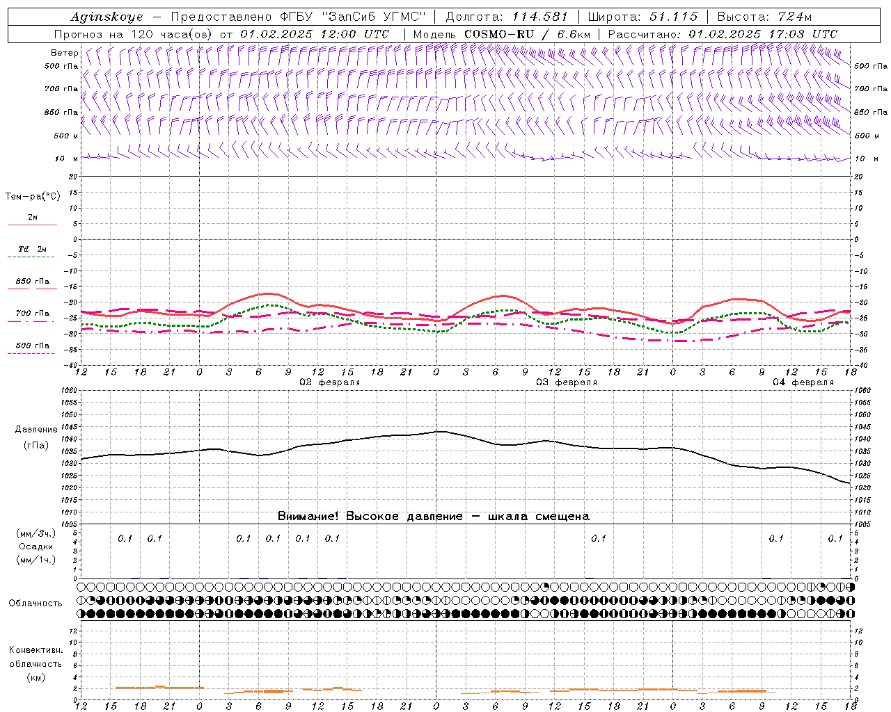Click 1005 on the right pressure axis
This screenshot has width=891, height=712.
point(862,524)
